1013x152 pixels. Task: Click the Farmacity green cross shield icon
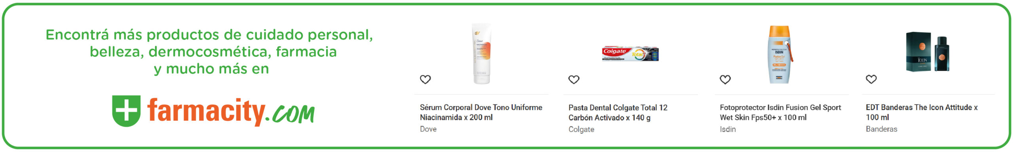pos(126,111)
